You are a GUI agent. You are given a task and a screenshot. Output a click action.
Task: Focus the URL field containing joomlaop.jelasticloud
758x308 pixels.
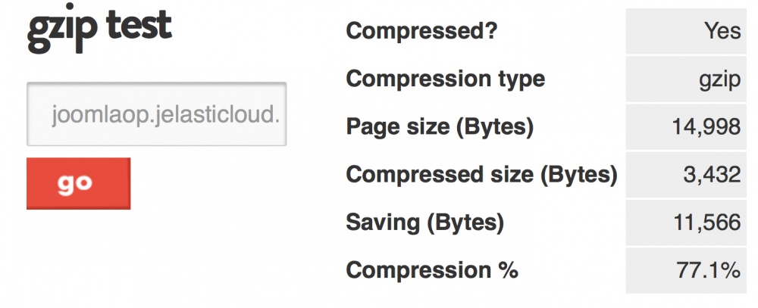(x=157, y=114)
